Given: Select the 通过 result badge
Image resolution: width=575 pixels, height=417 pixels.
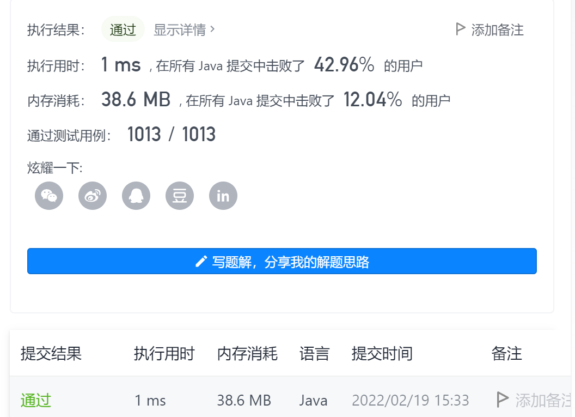Looking at the screenshot, I should 123,29.
